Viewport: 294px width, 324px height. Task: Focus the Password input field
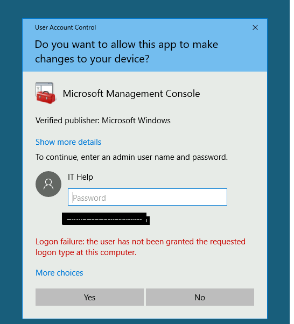point(148,197)
